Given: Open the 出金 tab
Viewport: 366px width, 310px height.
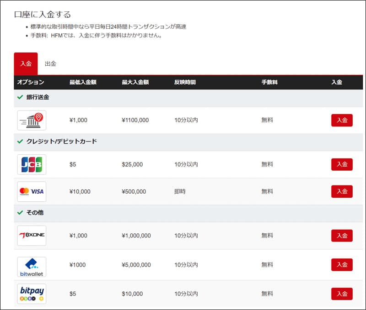Looking at the screenshot, I should (50, 64).
